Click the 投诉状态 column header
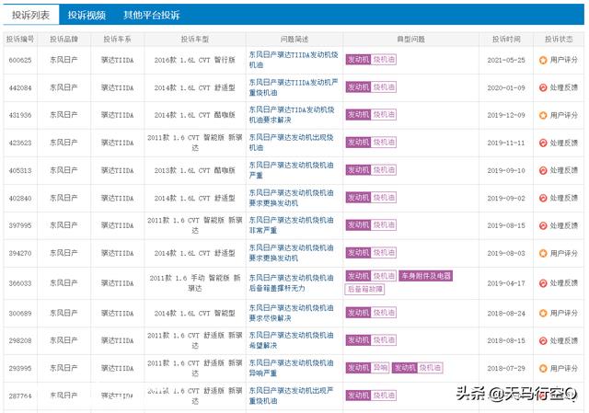 [x=559, y=39]
